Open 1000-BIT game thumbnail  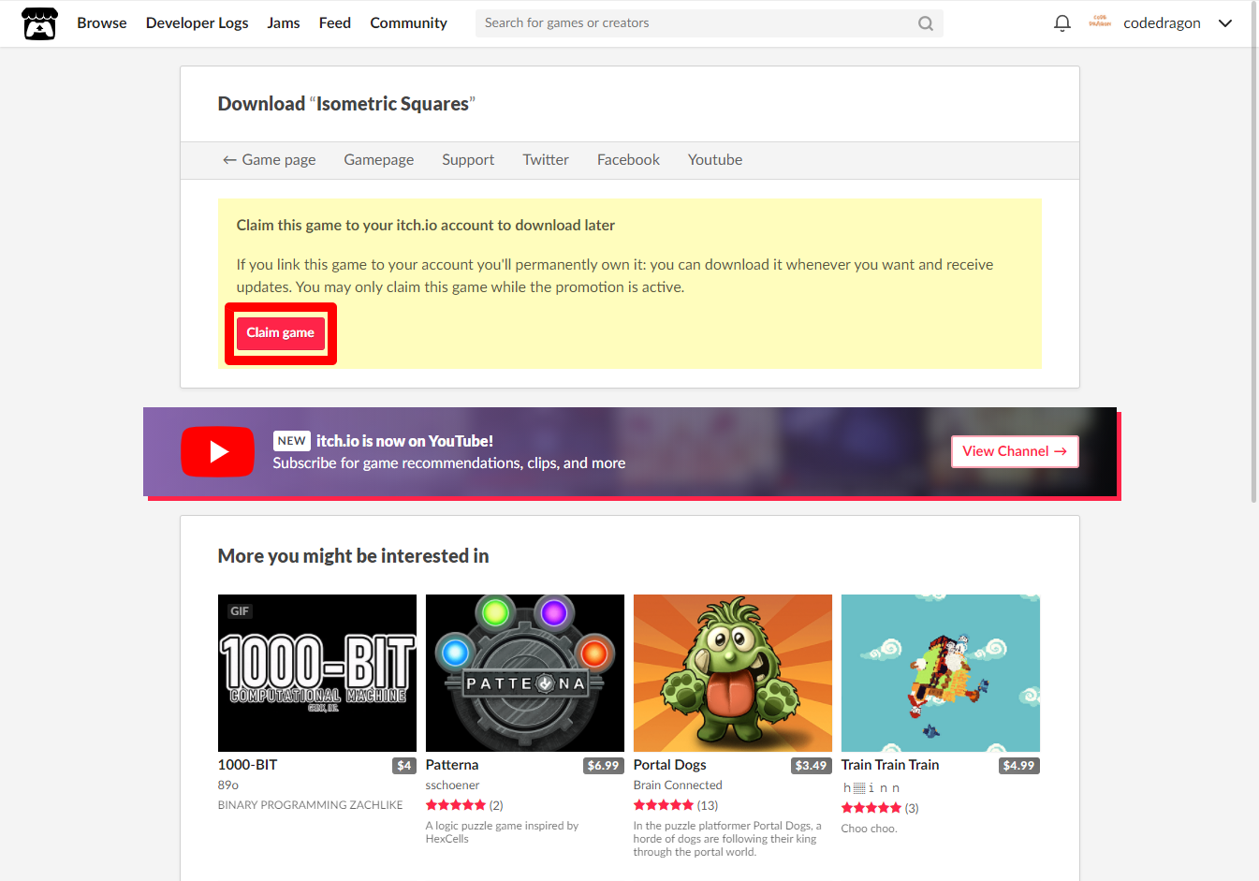(x=317, y=673)
